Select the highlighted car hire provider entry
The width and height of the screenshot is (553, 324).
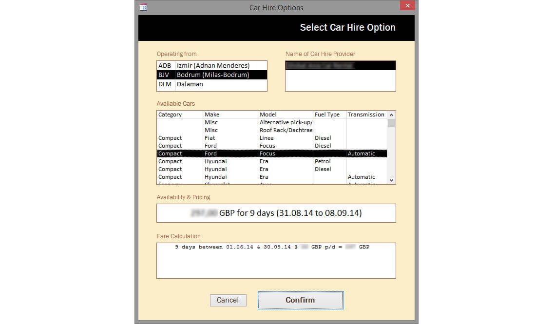(340, 65)
